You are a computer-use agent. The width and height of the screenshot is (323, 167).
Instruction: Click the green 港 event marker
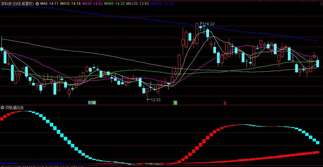[175, 103]
